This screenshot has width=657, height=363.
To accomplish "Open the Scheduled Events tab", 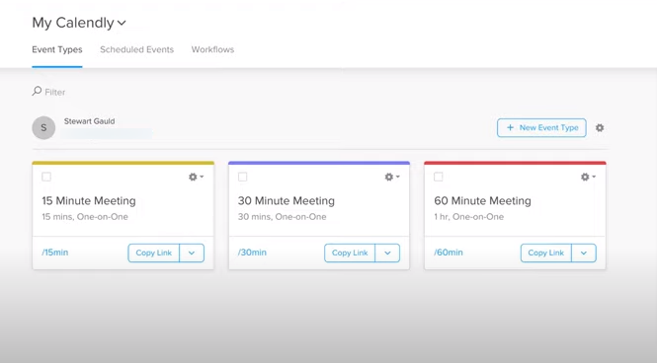I will click(x=136, y=49).
